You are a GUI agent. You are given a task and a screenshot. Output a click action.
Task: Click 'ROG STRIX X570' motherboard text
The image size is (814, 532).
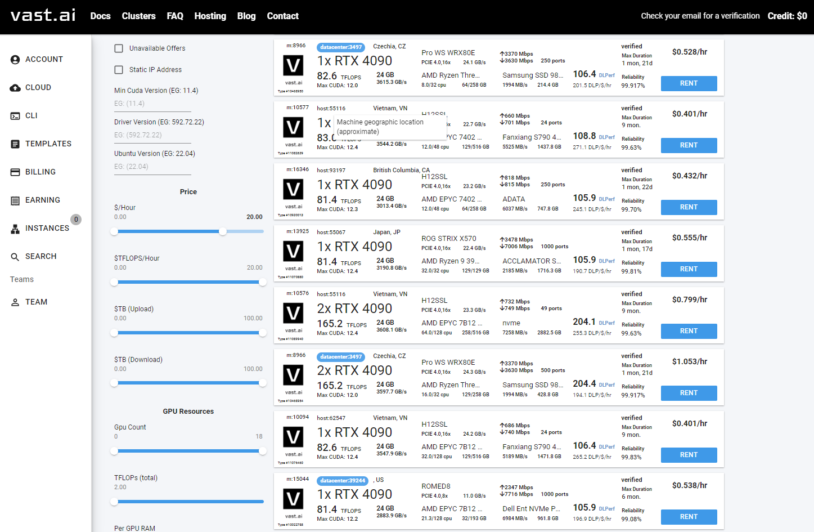coord(449,239)
